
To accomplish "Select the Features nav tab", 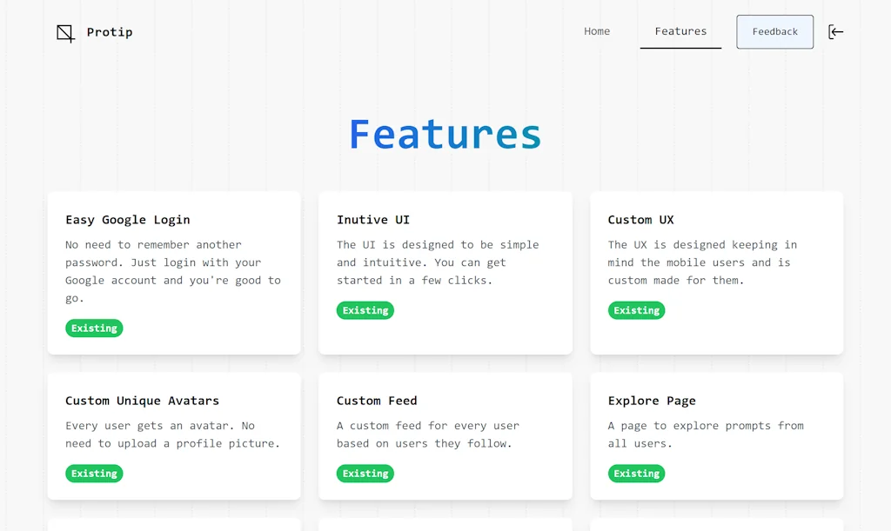I will (680, 31).
